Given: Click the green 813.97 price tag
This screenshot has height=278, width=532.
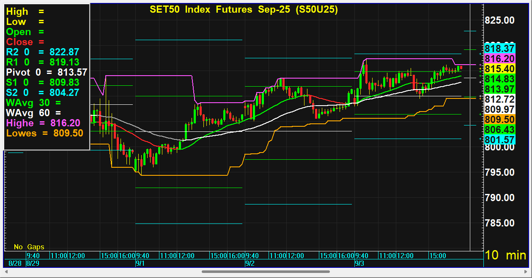Looking at the screenshot, I should pos(500,89).
